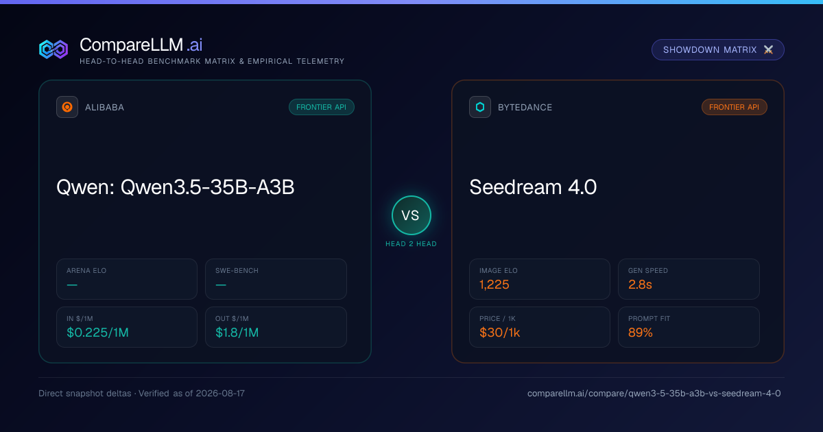Screen dimensions: 823x432
Task: Click the crossed swords icon in Showdown Matrix
Action: [x=768, y=50]
